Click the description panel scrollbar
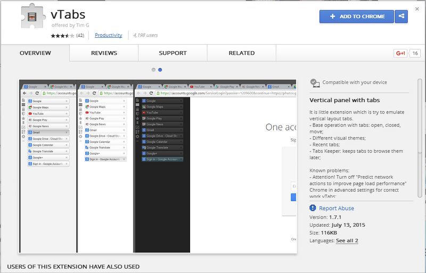 [420, 138]
